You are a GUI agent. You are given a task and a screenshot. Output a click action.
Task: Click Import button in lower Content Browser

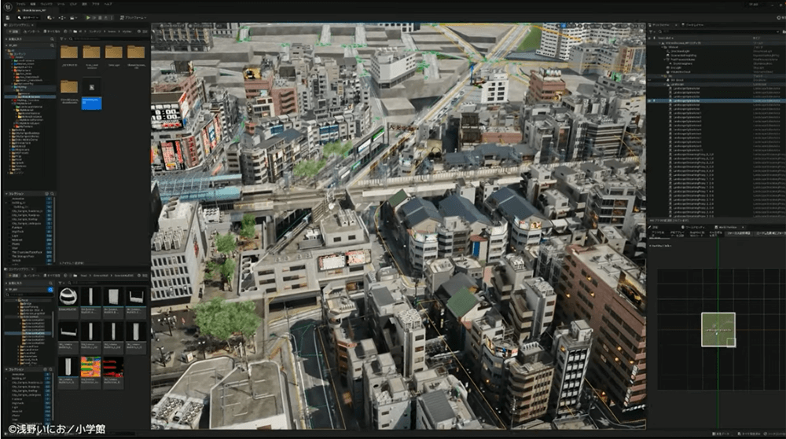(x=32, y=276)
